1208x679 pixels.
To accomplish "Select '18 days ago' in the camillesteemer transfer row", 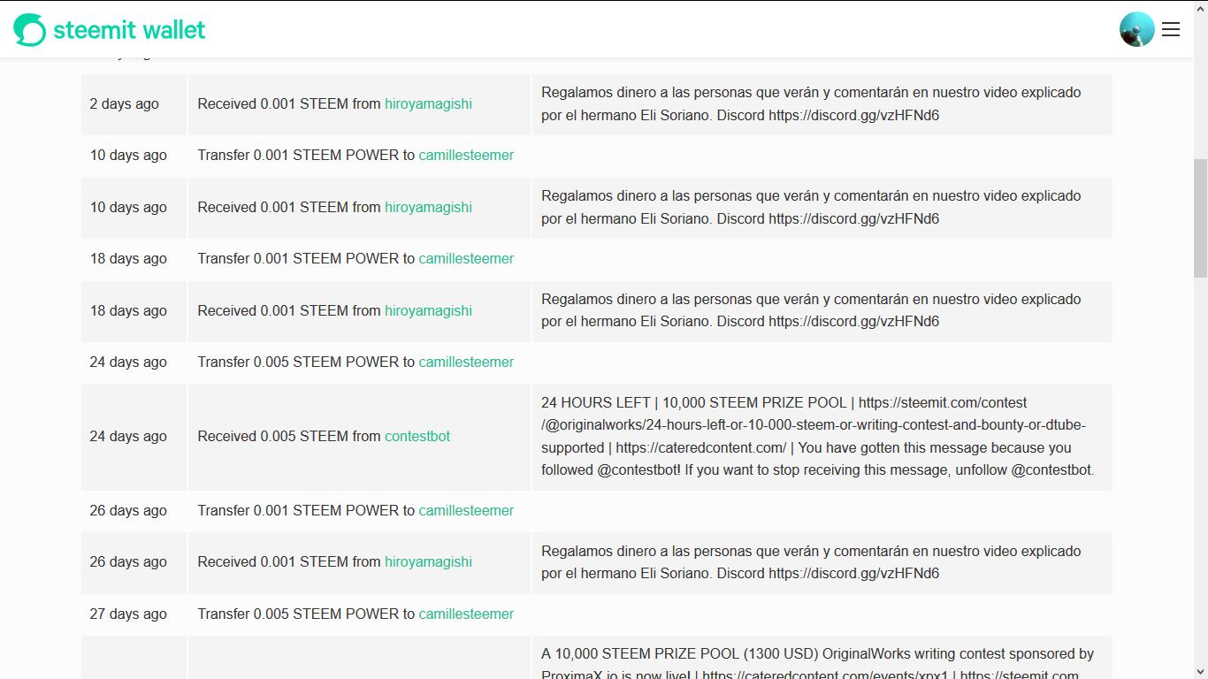I will pos(128,258).
